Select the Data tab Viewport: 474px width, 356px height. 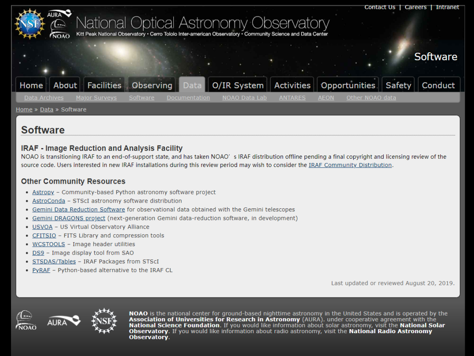tap(192, 85)
